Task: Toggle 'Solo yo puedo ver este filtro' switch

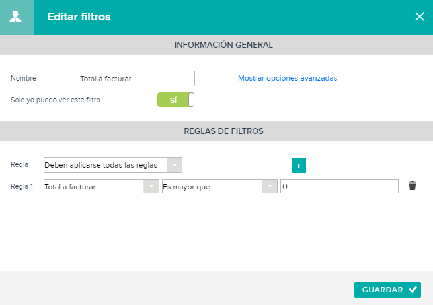Action: click(x=176, y=100)
